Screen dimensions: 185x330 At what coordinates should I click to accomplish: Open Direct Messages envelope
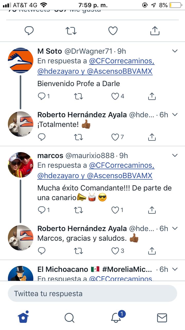tap(162, 318)
